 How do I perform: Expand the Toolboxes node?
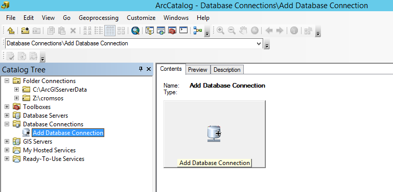pyautogui.click(x=7, y=107)
